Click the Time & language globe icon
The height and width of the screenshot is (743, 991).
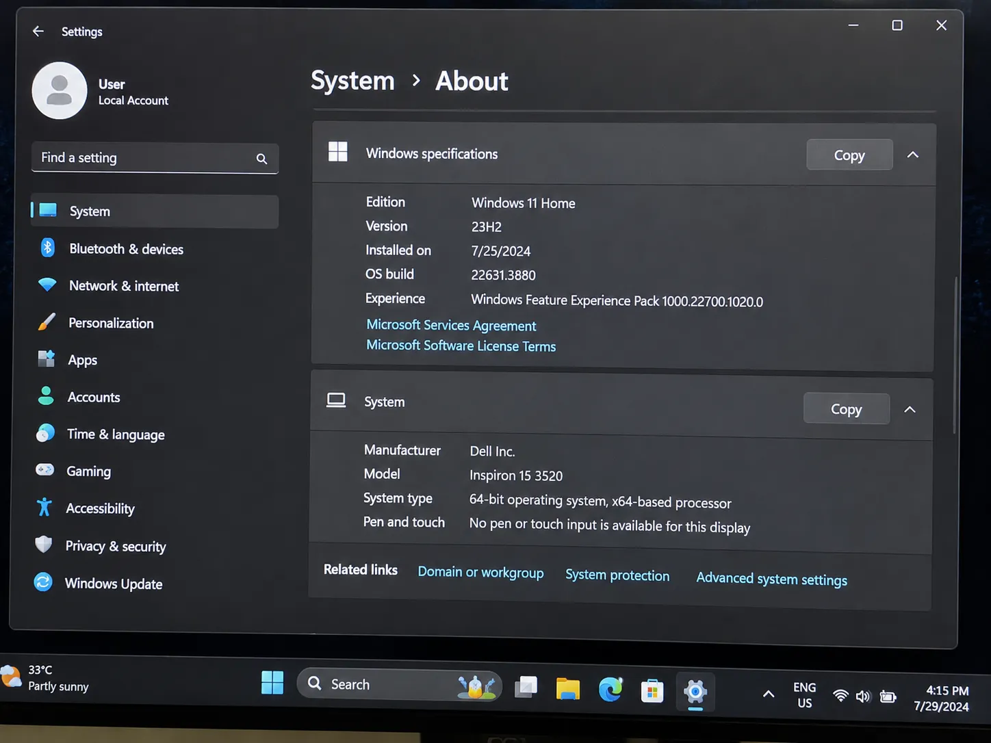point(45,432)
